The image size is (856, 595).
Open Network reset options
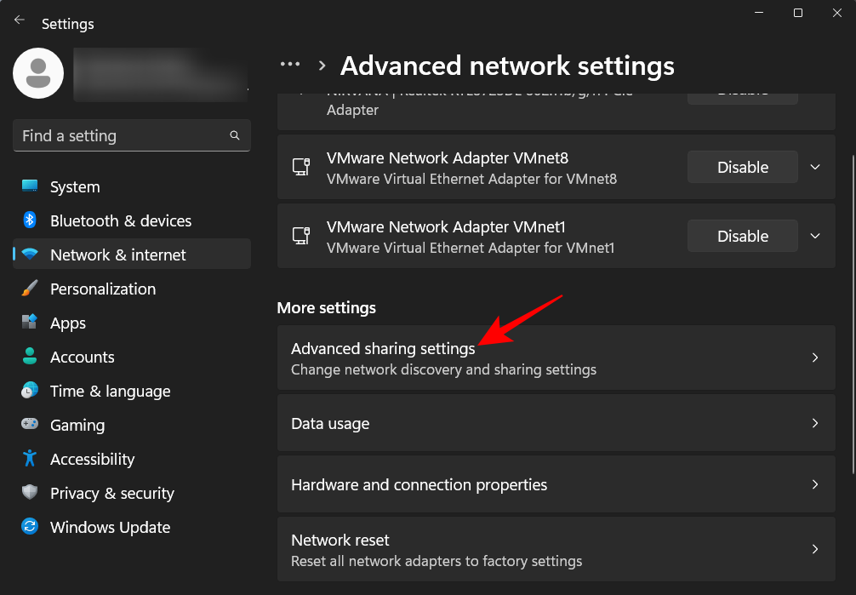(x=556, y=549)
